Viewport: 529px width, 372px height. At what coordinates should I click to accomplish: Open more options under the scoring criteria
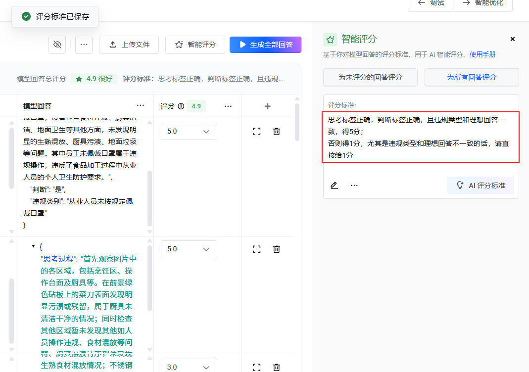click(x=354, y=186)
